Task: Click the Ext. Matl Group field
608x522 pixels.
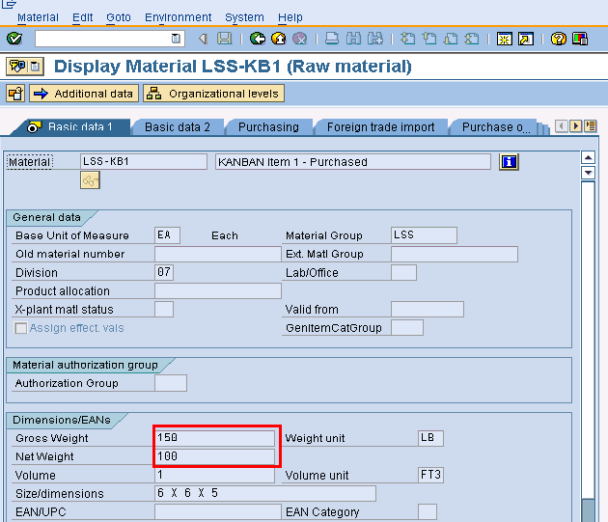Action: point(455,254)
